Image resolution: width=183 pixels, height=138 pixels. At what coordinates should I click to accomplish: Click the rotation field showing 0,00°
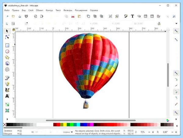point(165,132)
